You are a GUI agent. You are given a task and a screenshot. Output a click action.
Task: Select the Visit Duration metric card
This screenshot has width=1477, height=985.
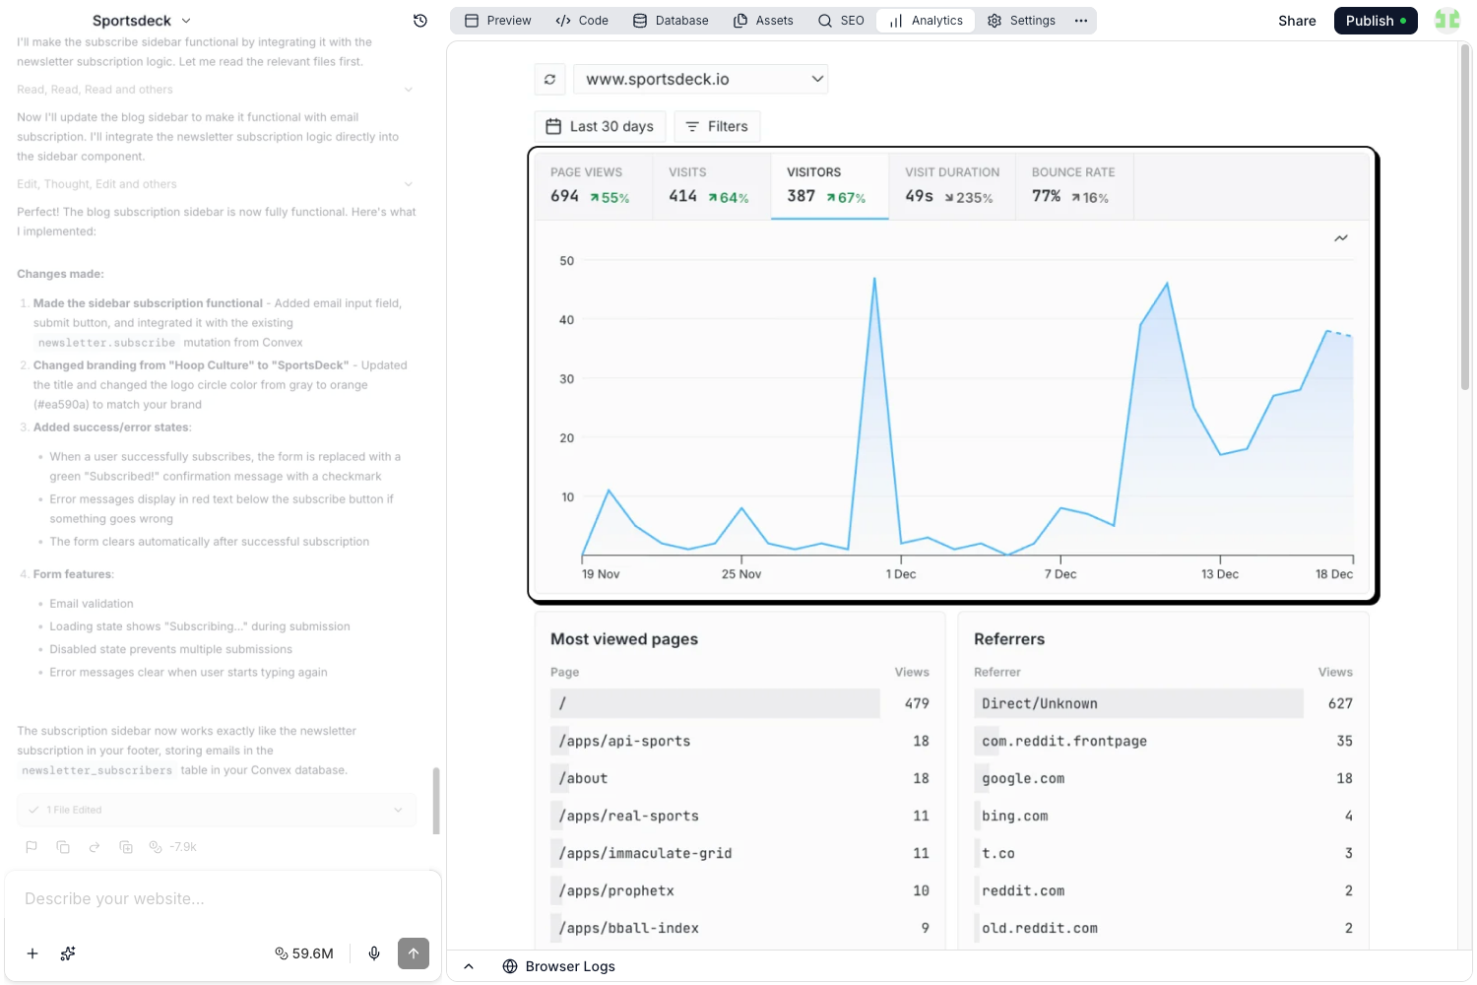tap(952, 185)
